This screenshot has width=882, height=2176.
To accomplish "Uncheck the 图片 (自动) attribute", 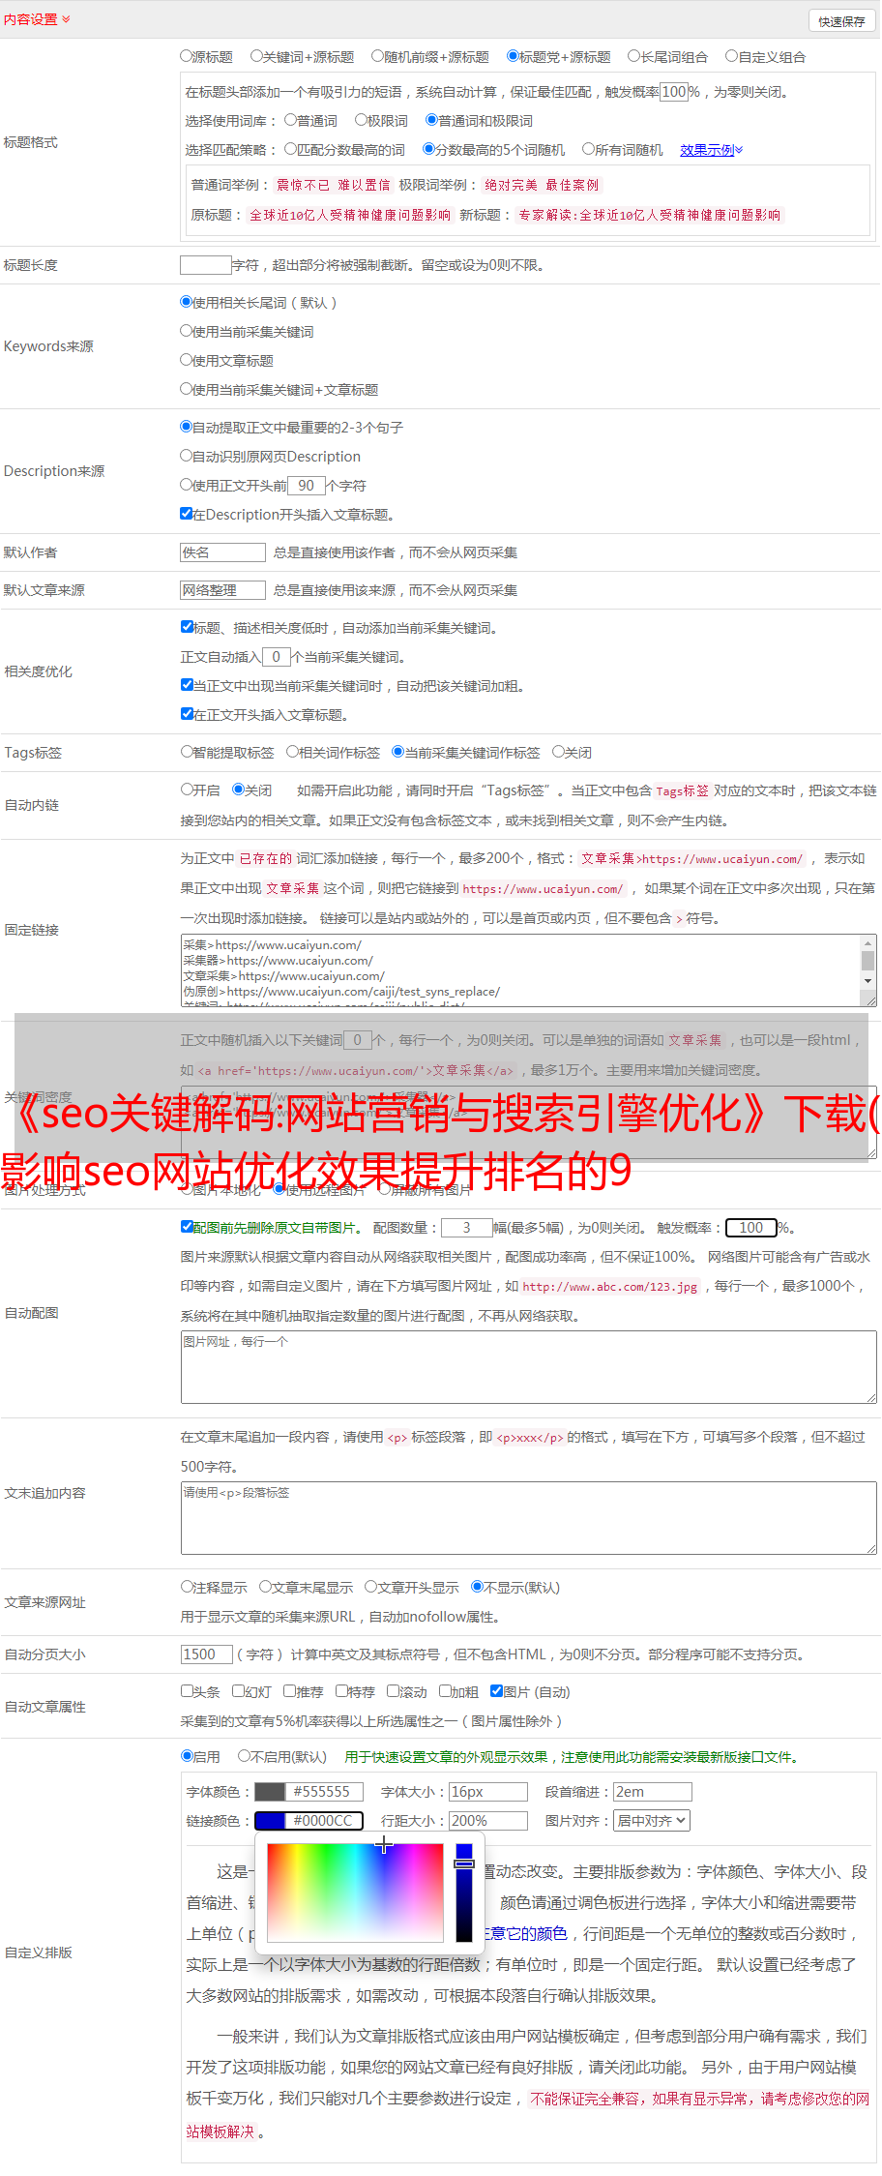I will pyautogui.click(x=496, y=1691).
